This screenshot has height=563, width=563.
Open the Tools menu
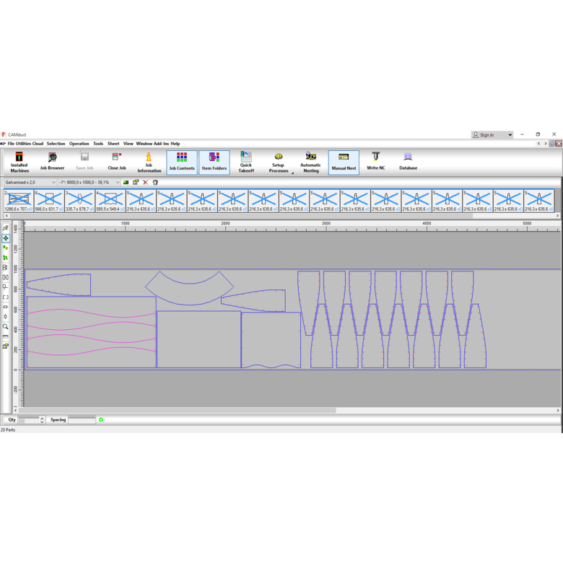(98, 144)
